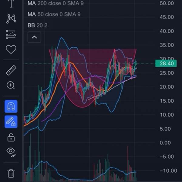
Task: Click the −10.00 price axis label
Action: [x=168, y=170]
